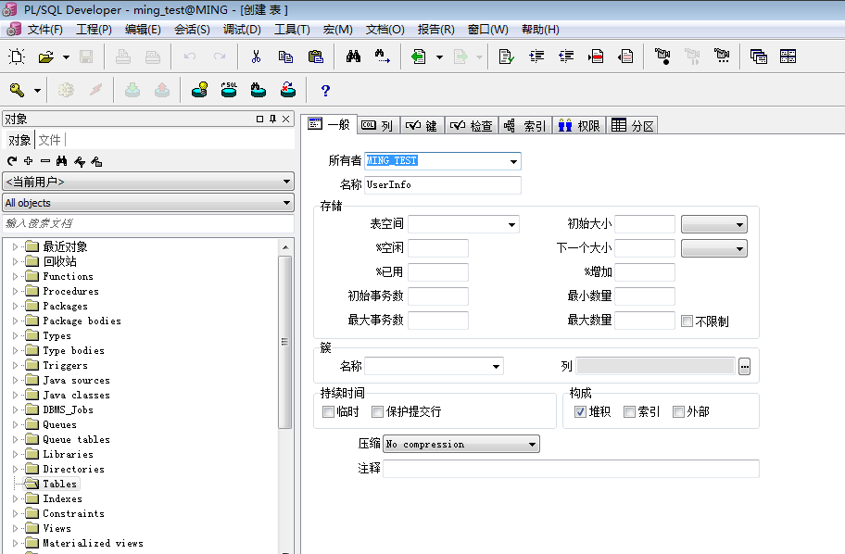Click the Paste clipboard icon
Viewport: 845px width, 554px height.
click(315, 56)
